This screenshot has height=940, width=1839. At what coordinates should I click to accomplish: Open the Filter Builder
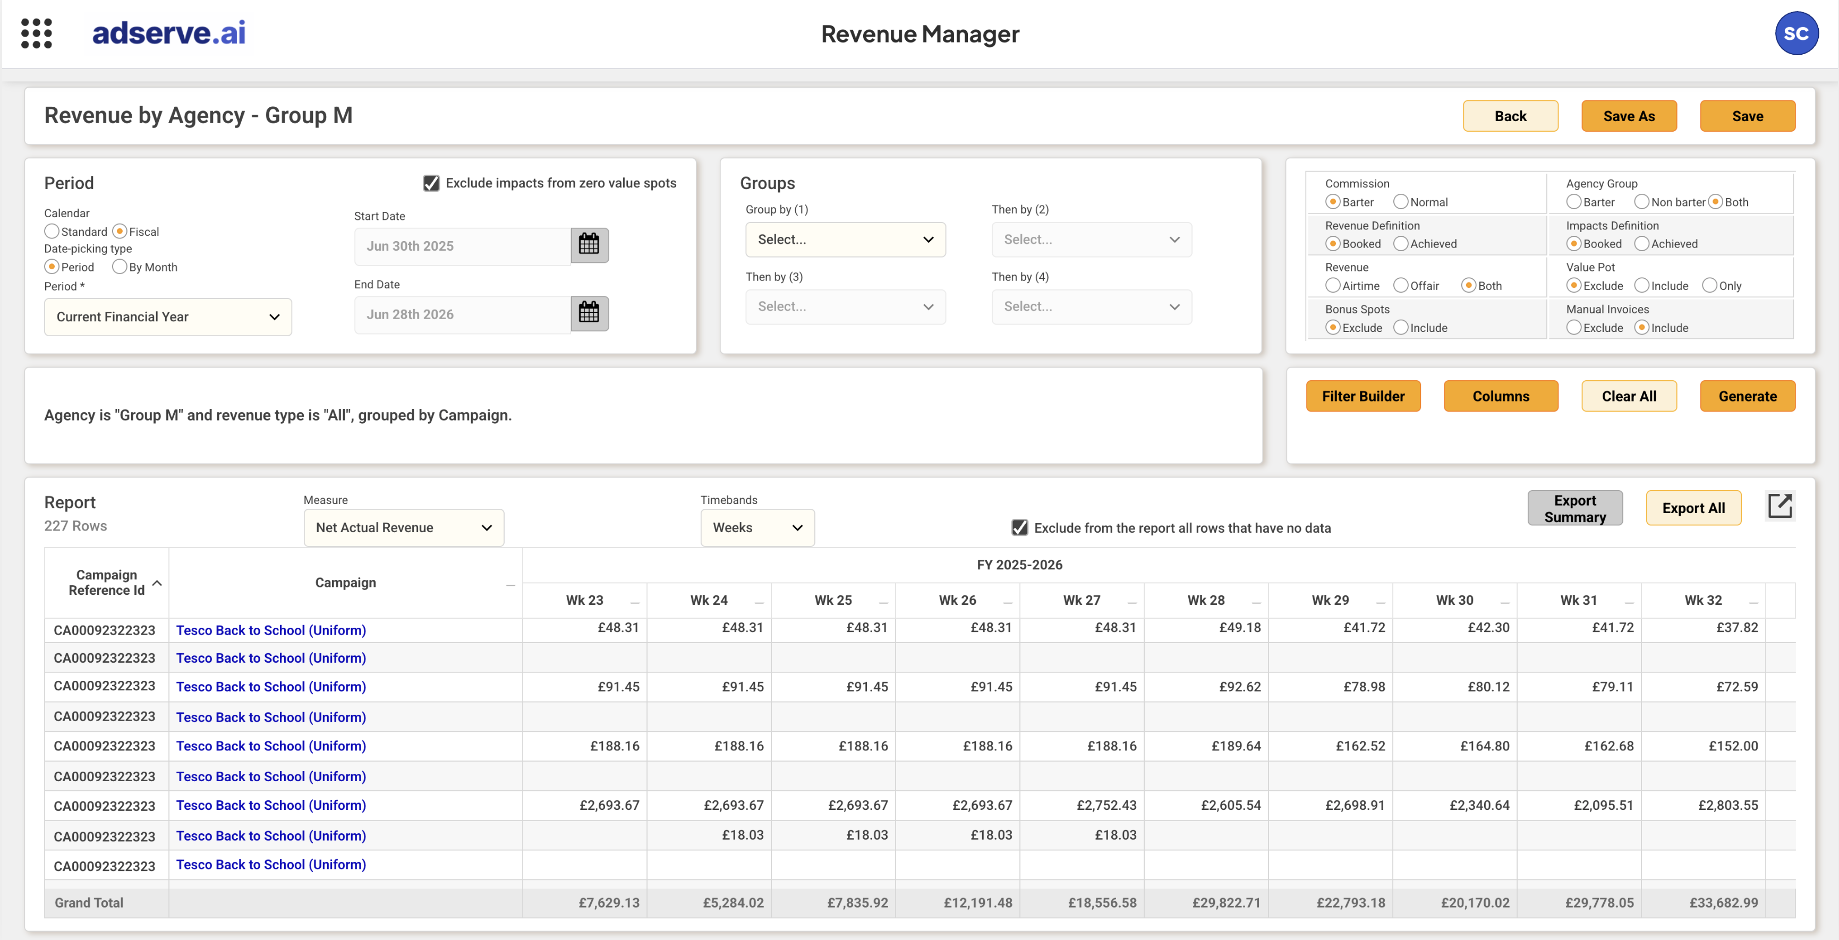click(x=1363, y=396)
